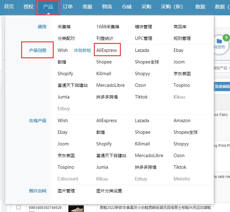Click Lazada under 产品刊登
230x212 pixels.
(x=142, y=50)
